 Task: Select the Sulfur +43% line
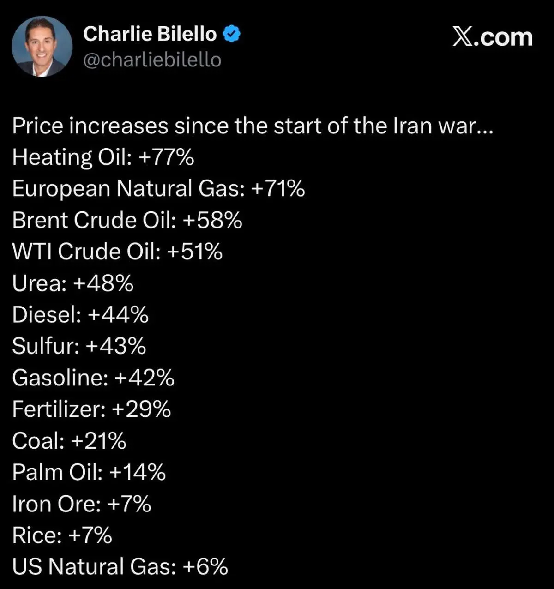(x=79, y=346)
